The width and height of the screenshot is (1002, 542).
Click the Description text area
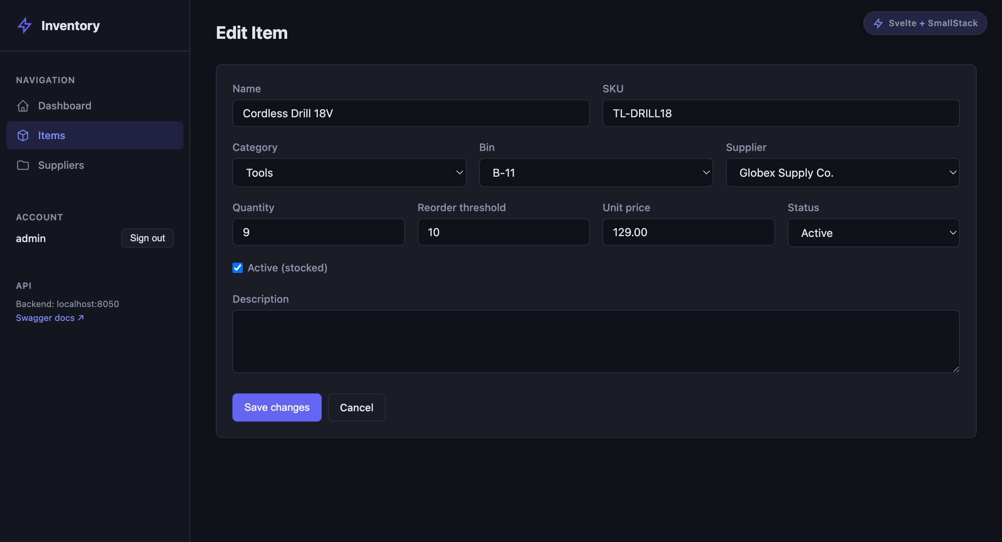(596, 342)
